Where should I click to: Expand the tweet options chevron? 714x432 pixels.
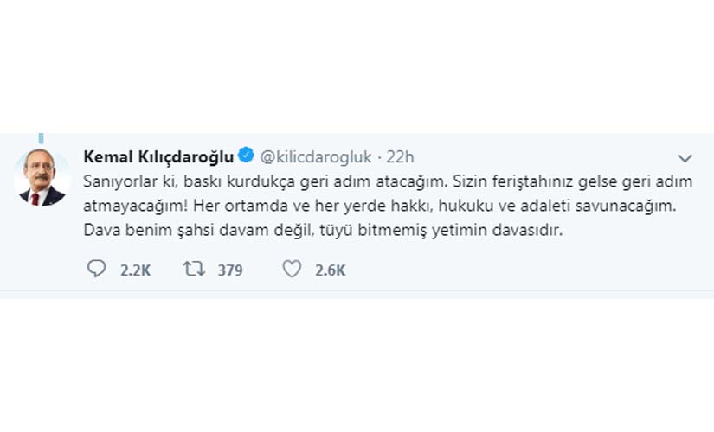[685, 158]
